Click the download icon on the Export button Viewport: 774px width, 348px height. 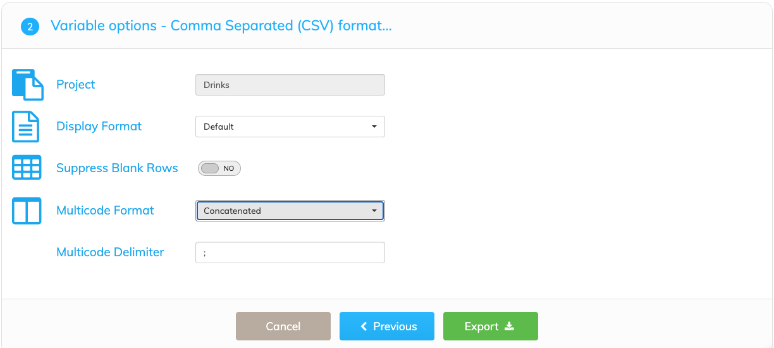point(510,326)
